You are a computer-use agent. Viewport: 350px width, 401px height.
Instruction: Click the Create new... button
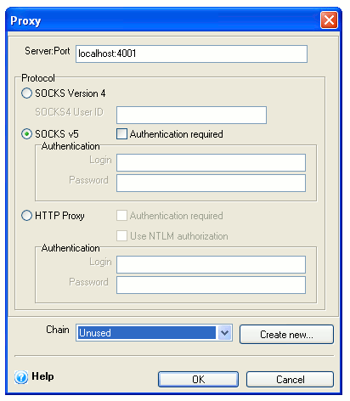286,335
